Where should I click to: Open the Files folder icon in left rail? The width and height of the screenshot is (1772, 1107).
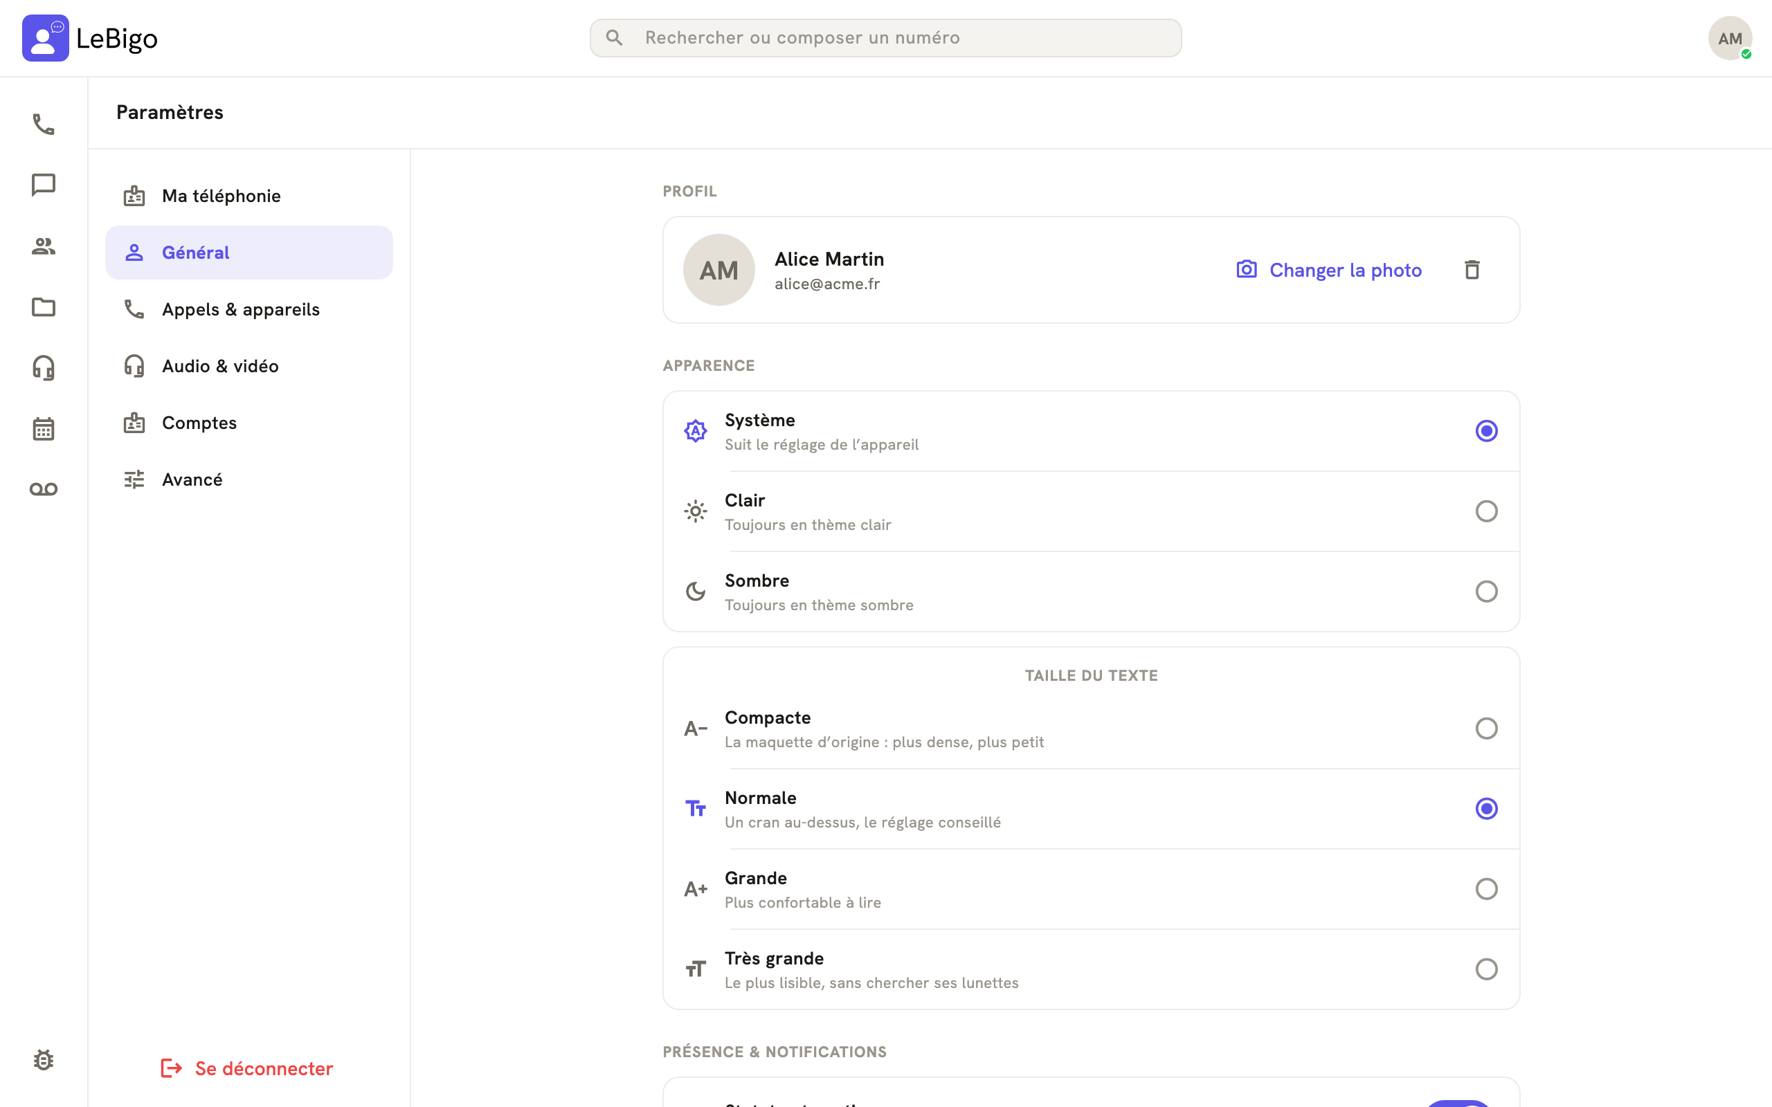43,307
